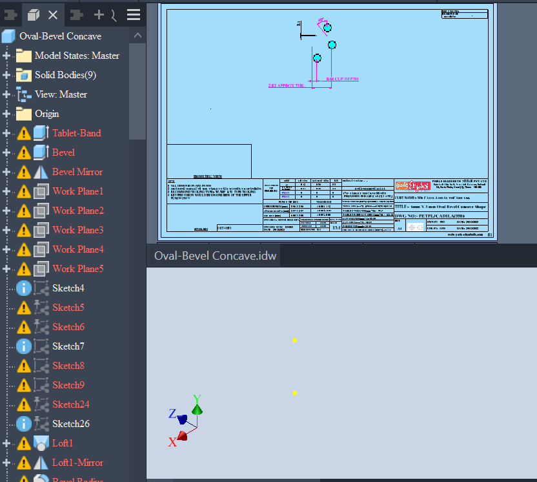Click the Bevel Mirror mirror icon
The height and width of the screenshot is (482, 537).
point(41,172)
